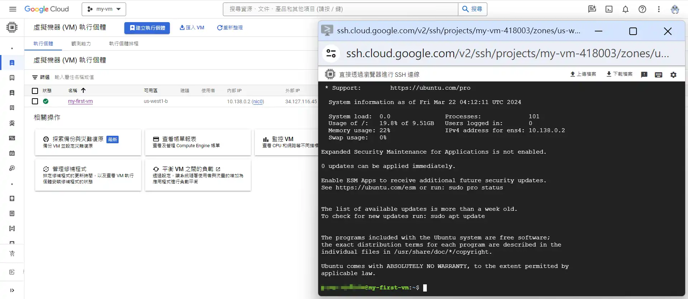Open the notifications bell

click(625, 9)
